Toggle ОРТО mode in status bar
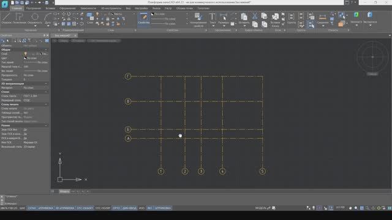 (x=116, y=208)
